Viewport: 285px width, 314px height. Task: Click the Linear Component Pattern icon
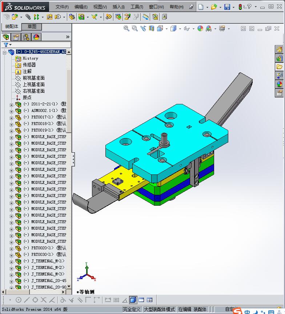[x=36, y=17]
